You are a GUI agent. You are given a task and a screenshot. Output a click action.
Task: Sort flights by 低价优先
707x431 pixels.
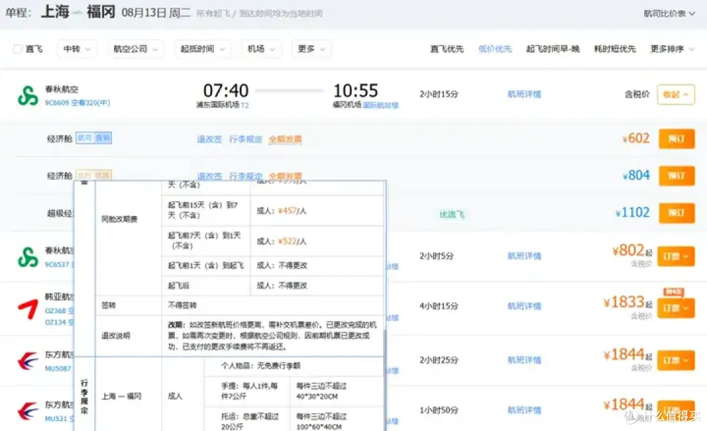(x=495, y=48)
